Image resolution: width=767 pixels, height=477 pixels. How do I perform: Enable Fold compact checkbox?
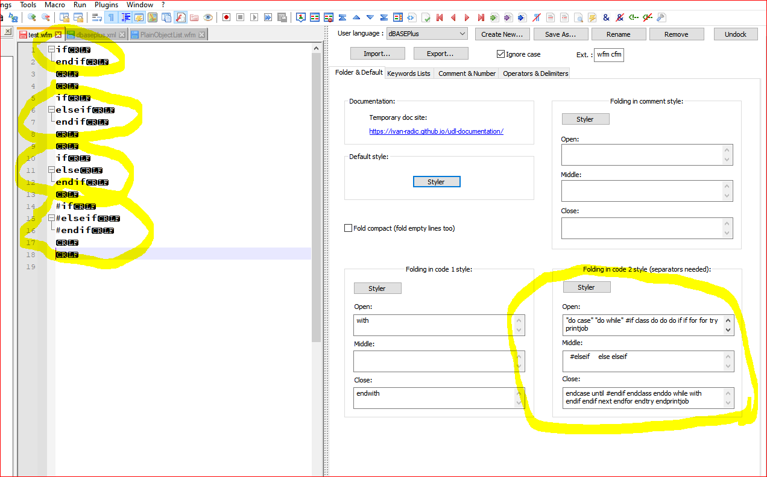(x=348, y=228)
